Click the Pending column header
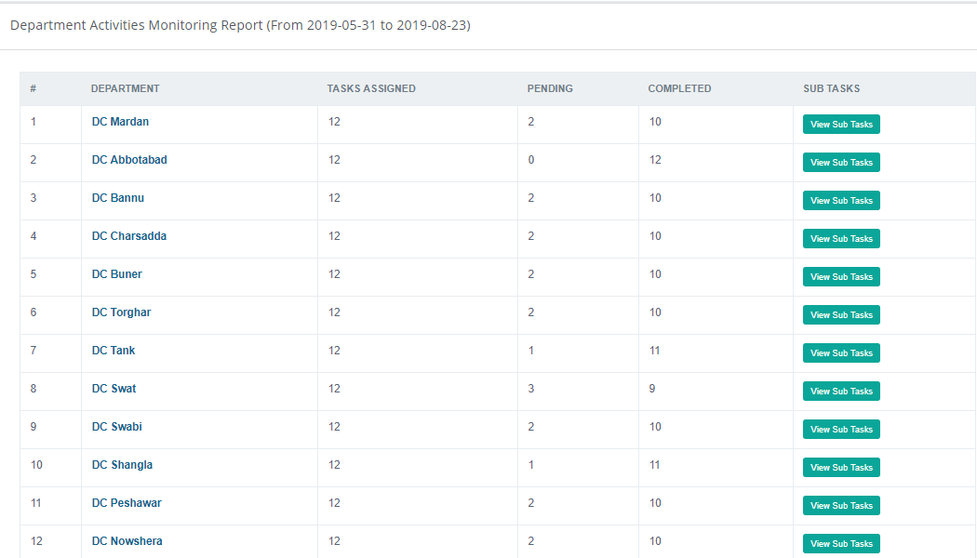The image size is (977, 558). pos(550,89)
